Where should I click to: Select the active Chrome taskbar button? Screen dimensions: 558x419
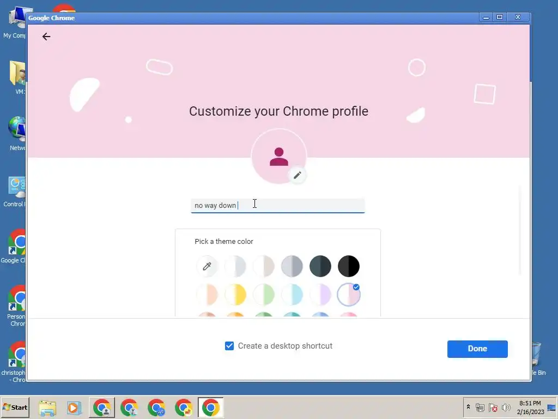[211, 408]
